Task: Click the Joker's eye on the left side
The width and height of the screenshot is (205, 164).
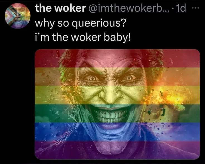Action: (x=92, y=78)
